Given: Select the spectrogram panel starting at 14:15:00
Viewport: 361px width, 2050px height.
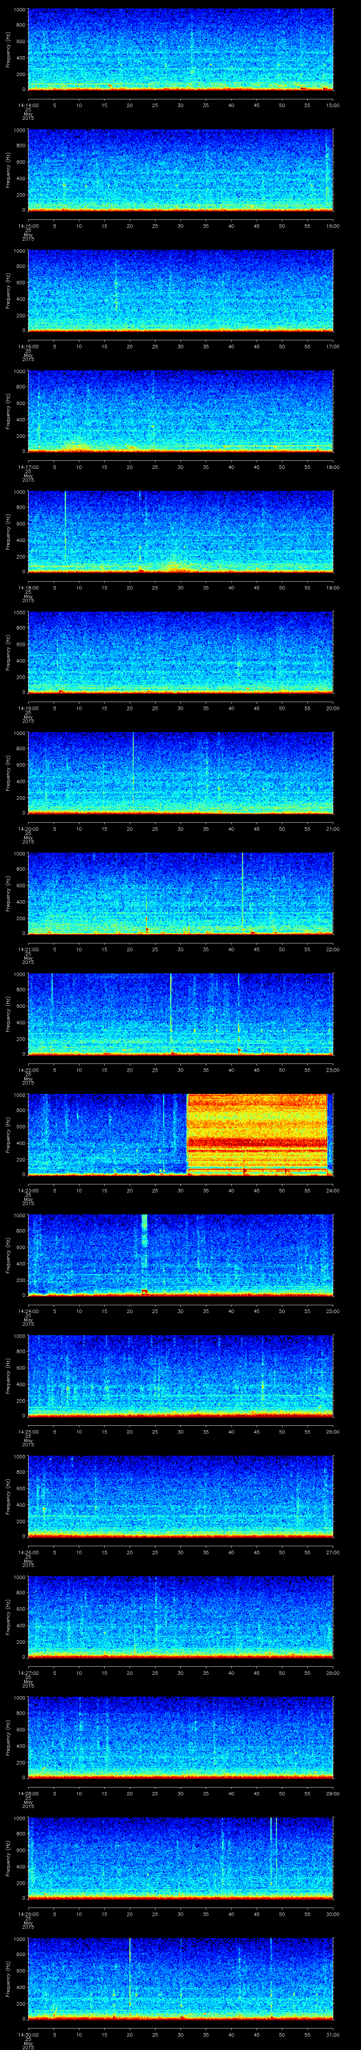Looking at the screenshot, I should (180, 170).
